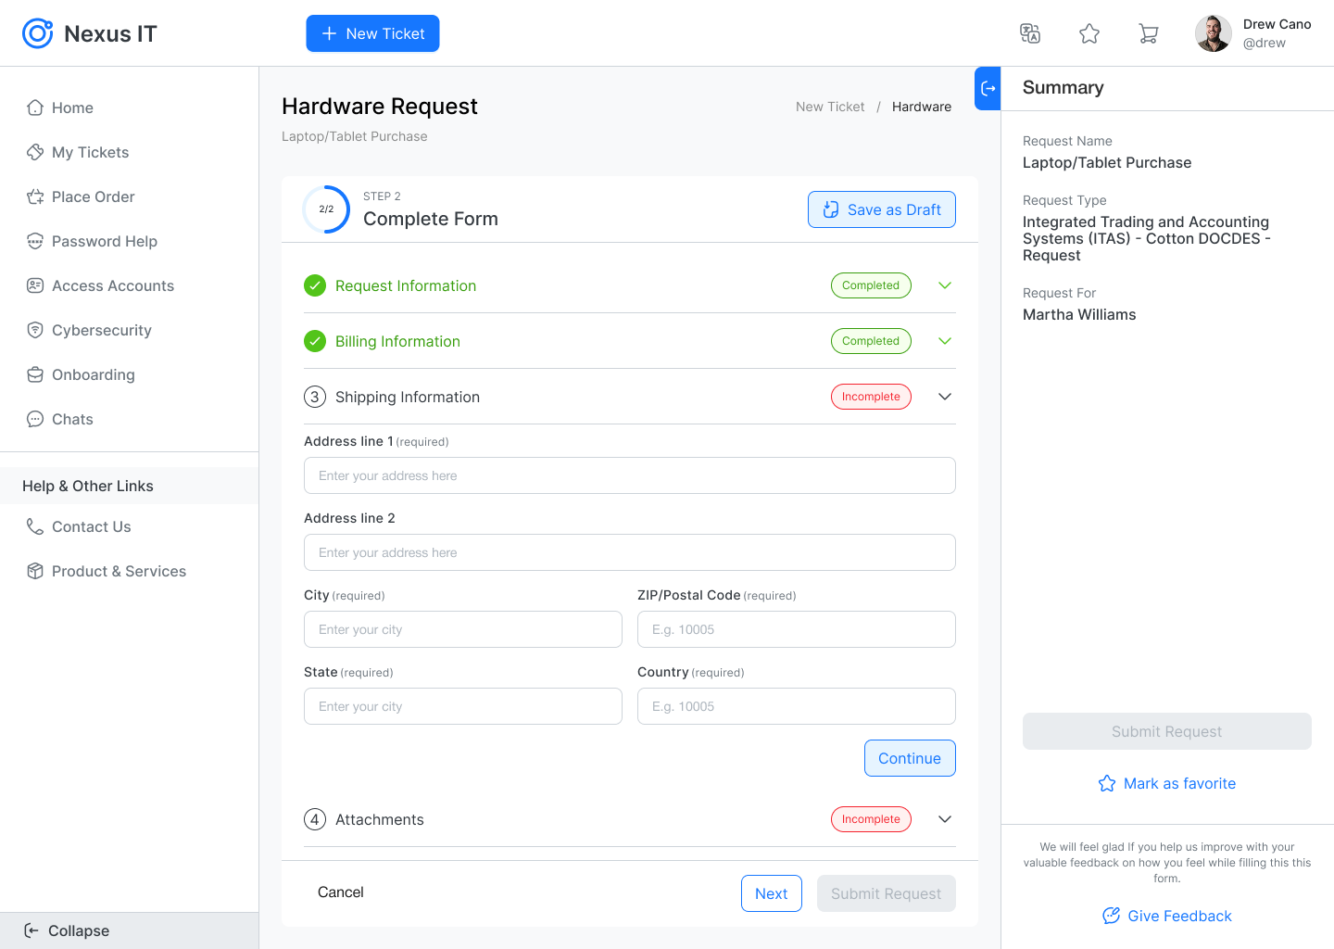Open the language translation icon in the header

point(1030,33)
